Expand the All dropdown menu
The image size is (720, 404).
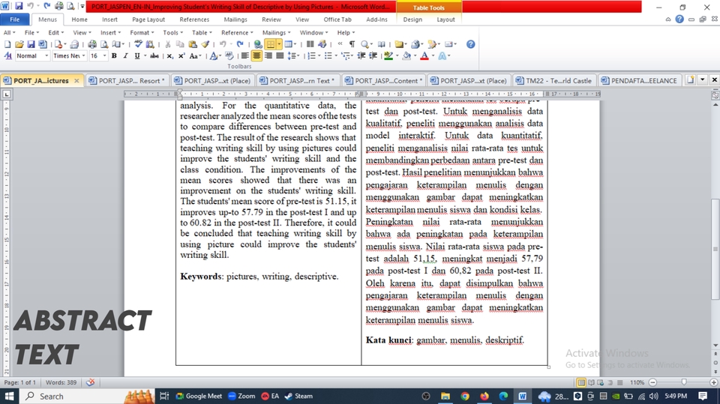(9, 32)
